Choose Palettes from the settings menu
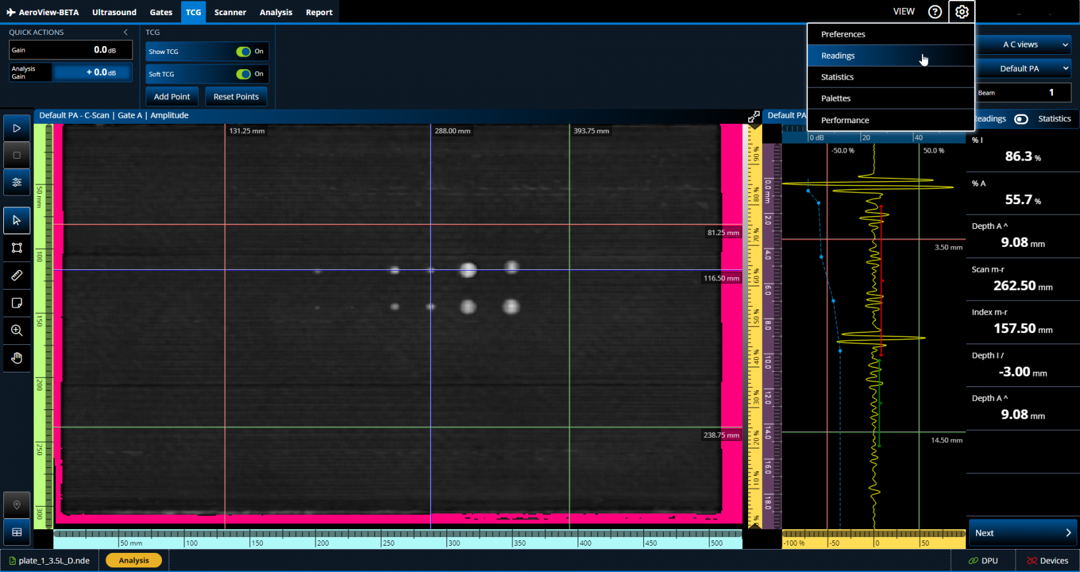The height and width of the screenshot is (572, 1080). [836, 99]
